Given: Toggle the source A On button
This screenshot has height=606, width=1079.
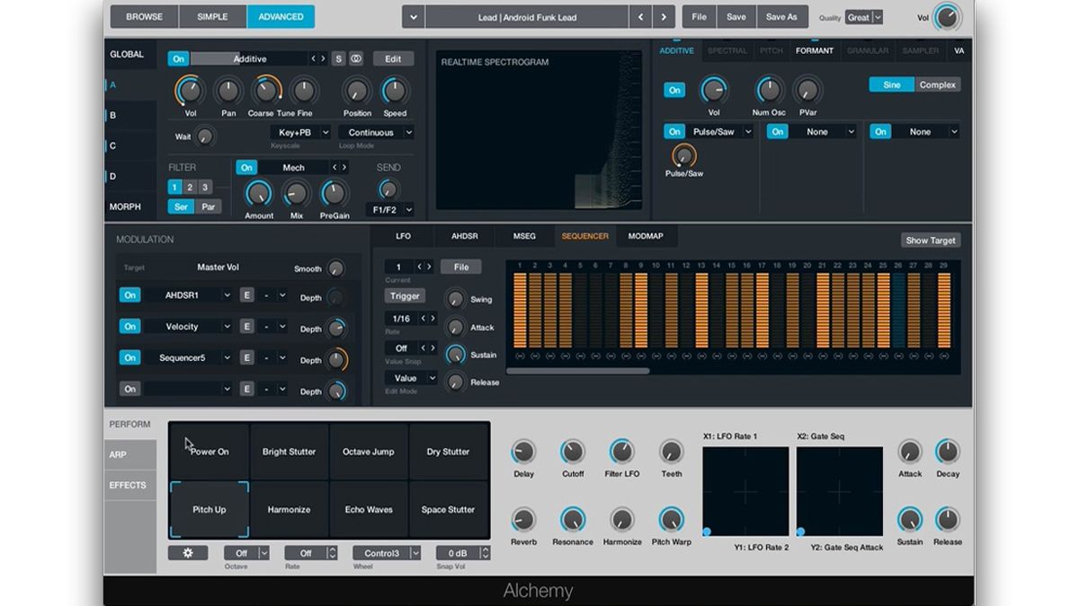Looking at the screenshot, I should coord(178,58).
